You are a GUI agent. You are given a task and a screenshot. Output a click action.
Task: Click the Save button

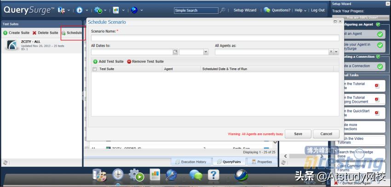point(298,134)
